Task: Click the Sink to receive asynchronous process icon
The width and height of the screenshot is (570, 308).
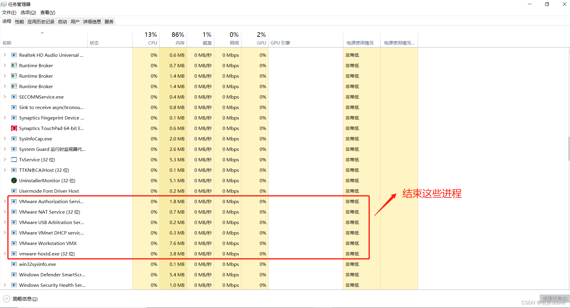Action: point(14,107)
